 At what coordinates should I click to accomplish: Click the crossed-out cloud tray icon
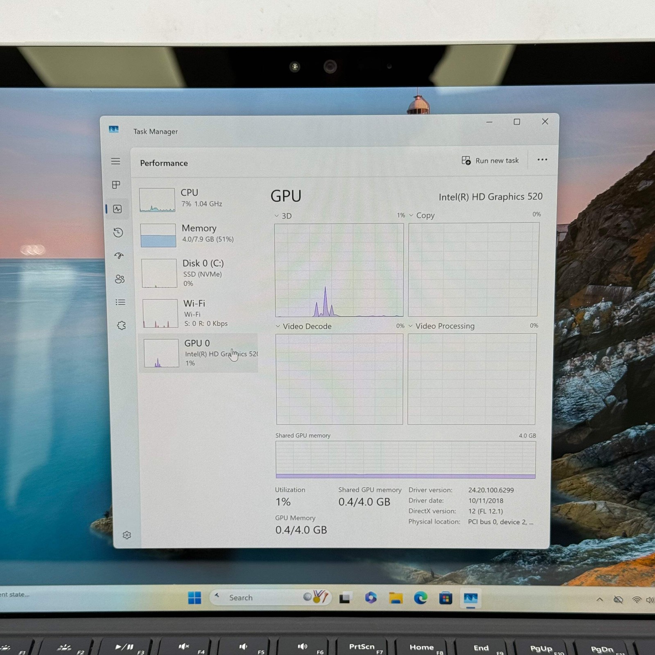[x=618, y=600]
